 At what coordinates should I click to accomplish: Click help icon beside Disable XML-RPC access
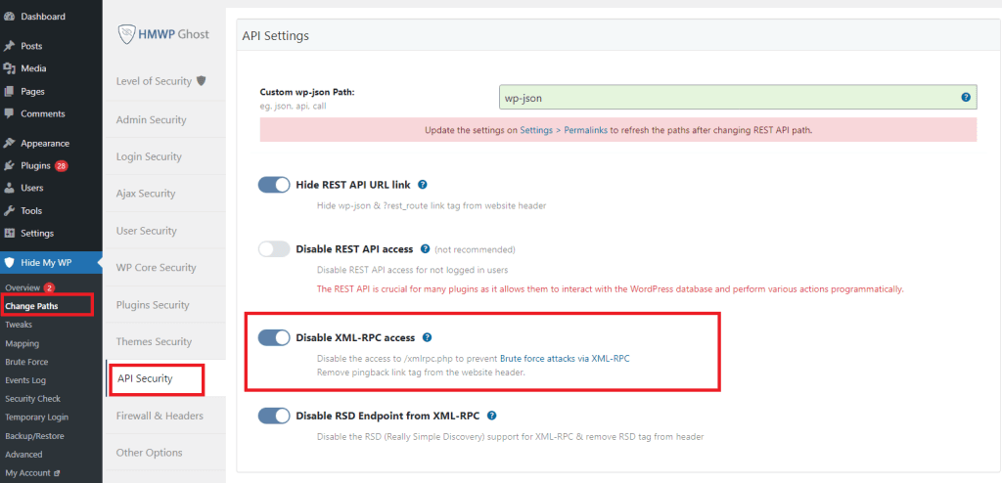pyautogui.click(x=428, y=337)
